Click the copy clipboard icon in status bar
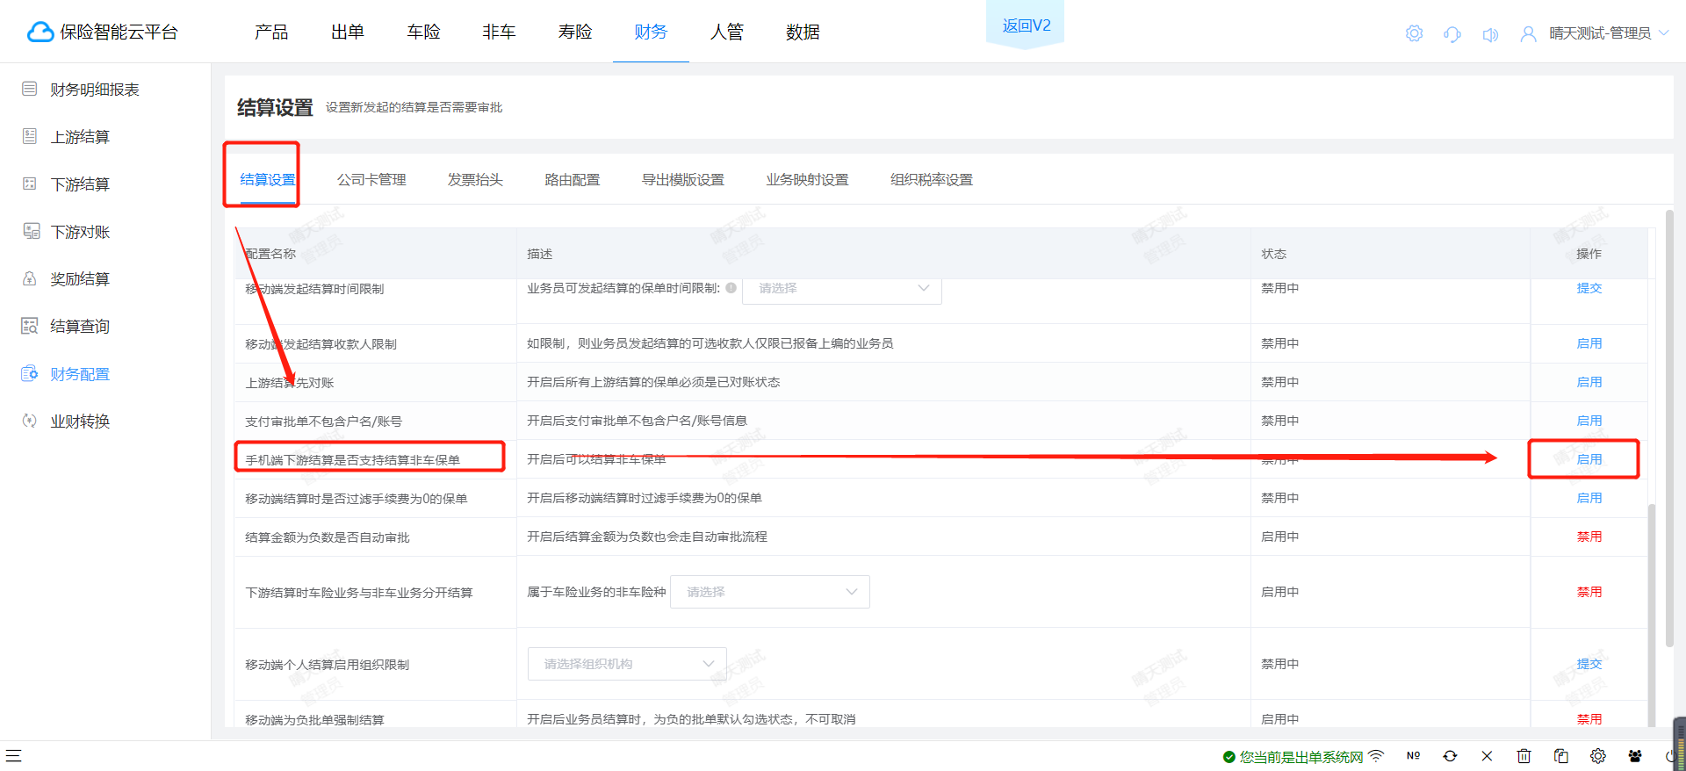Image resolution: width=1686 pixels, height=771 pixels. [x=1561, y=756]
